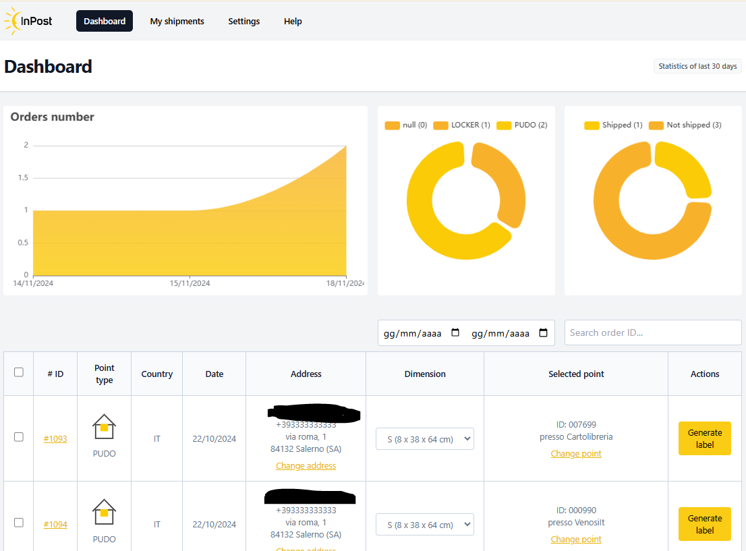
Task: Click the # ID column header
Action: 55,374
